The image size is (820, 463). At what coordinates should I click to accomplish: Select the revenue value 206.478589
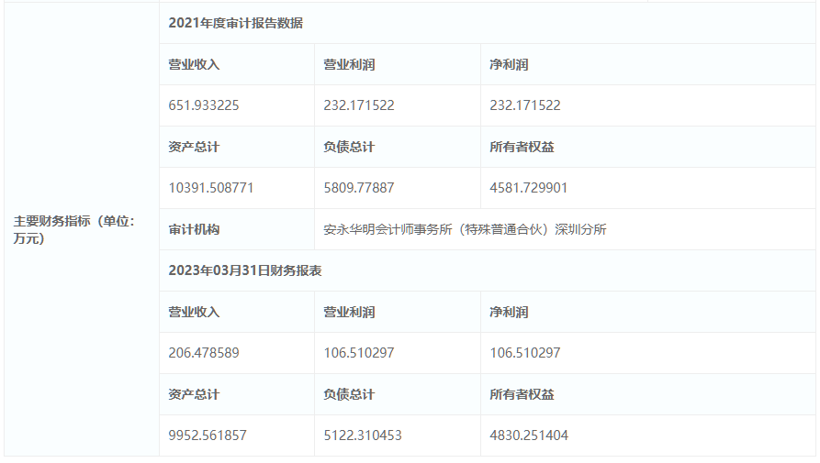204,353
